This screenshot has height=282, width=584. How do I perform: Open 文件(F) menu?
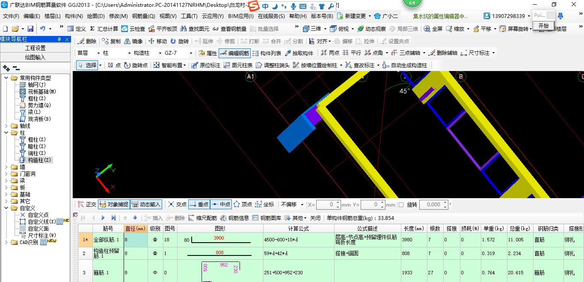click(x=11, y=16)
